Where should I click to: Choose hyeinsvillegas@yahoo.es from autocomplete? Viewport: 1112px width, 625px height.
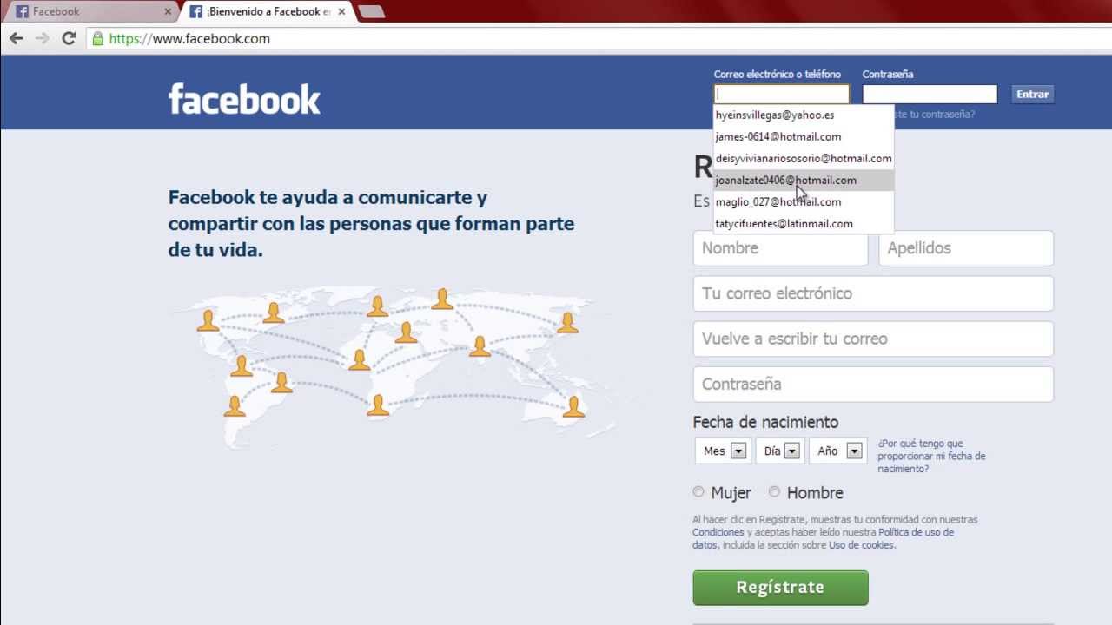click(804, 115)
